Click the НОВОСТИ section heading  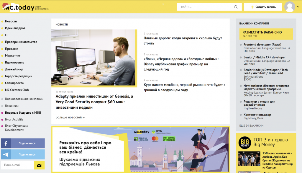(x=62, y=25)
